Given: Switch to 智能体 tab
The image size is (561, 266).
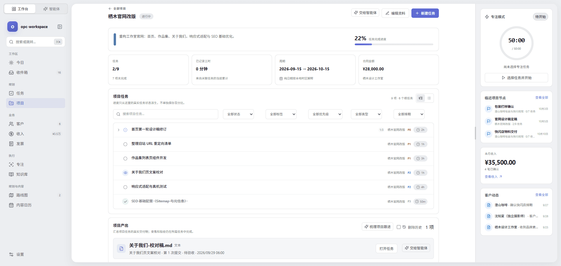Looking at the screenshot, I should click(51, 9).
